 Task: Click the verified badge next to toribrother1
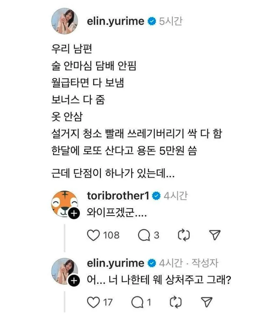[156, 196]
